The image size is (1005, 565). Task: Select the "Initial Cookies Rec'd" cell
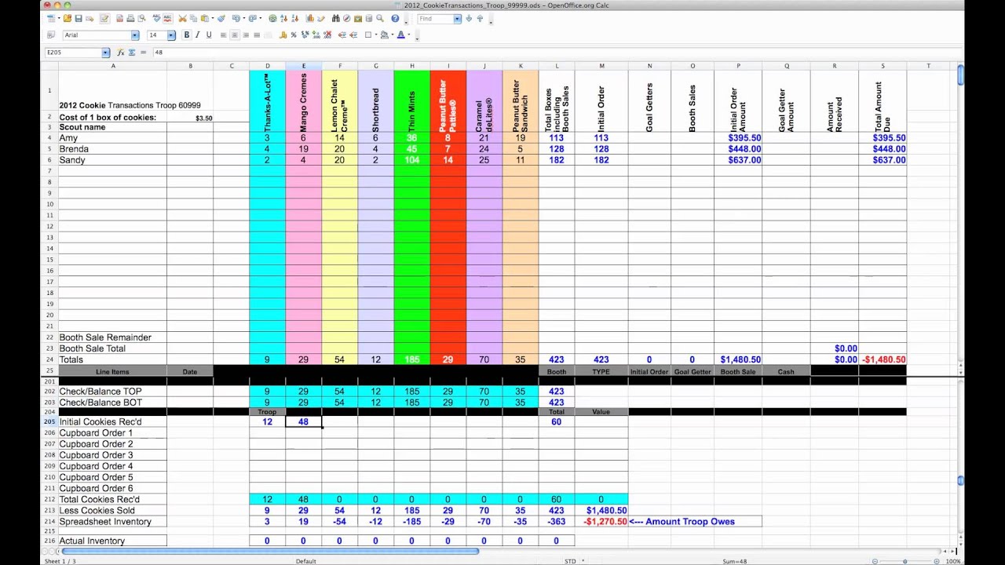[x=112, y=421]
